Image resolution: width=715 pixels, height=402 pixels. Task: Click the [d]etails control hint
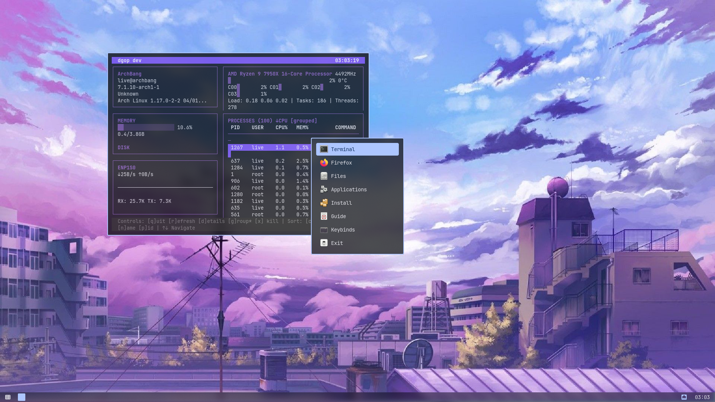pyautogui.click(x=212, y=221)
